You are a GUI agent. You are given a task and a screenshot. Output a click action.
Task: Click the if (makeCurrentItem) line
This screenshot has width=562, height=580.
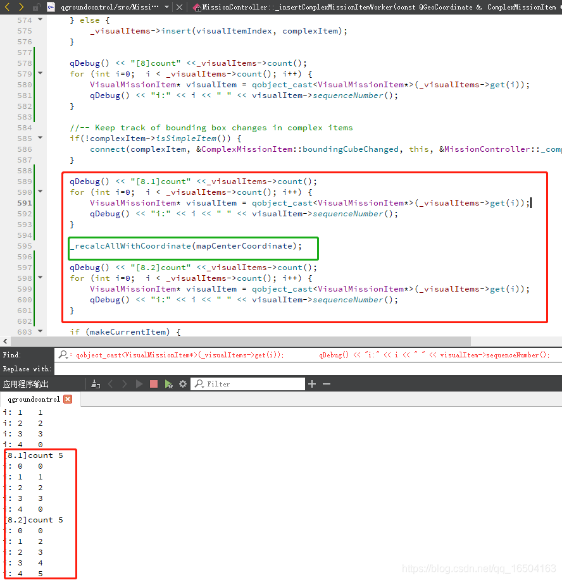click(x=125, y=332)
